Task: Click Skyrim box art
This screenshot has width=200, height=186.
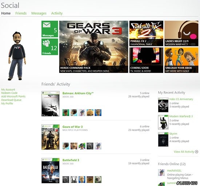Action: pyautogui.click(x=163, y=139)
